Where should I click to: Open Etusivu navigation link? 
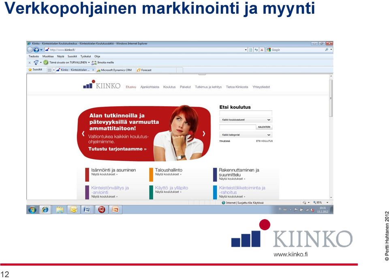[131, 87]
